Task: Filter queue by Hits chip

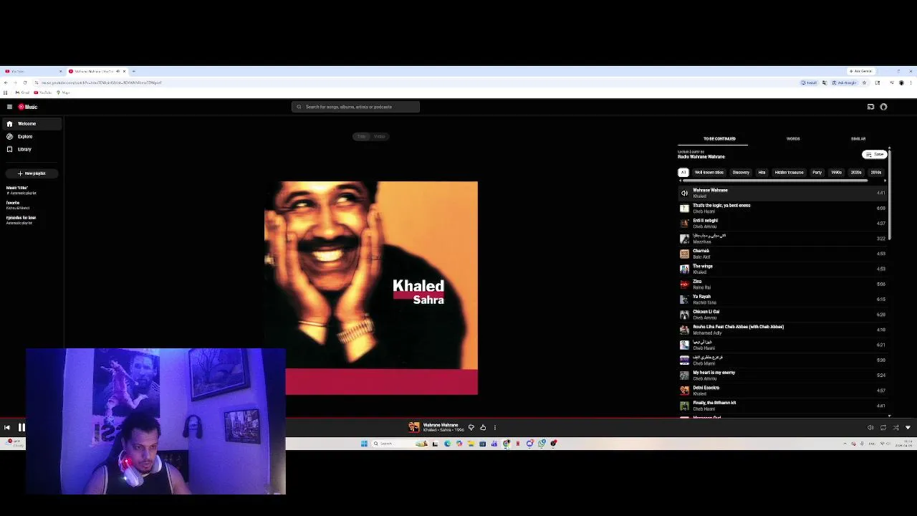Action: [x=762, y=173]
